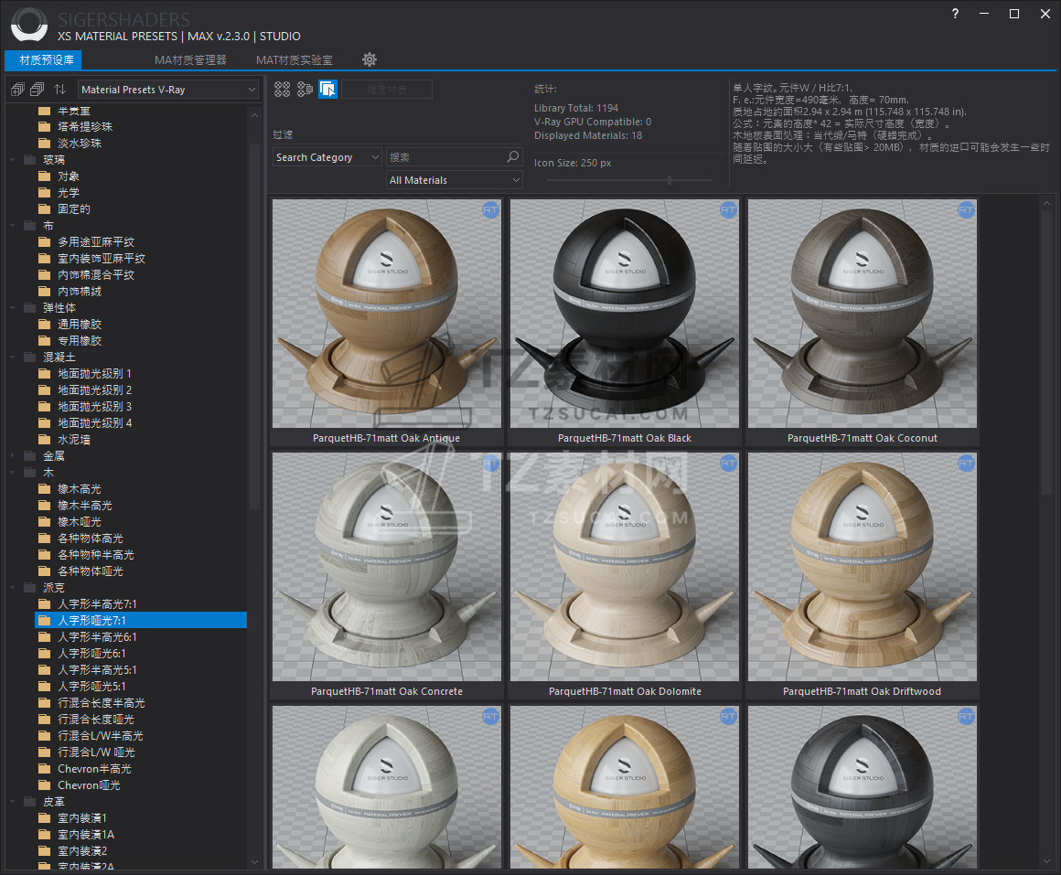1061x875 pixels.
Task: Open help with the question mark
Action: coord(955,14)
